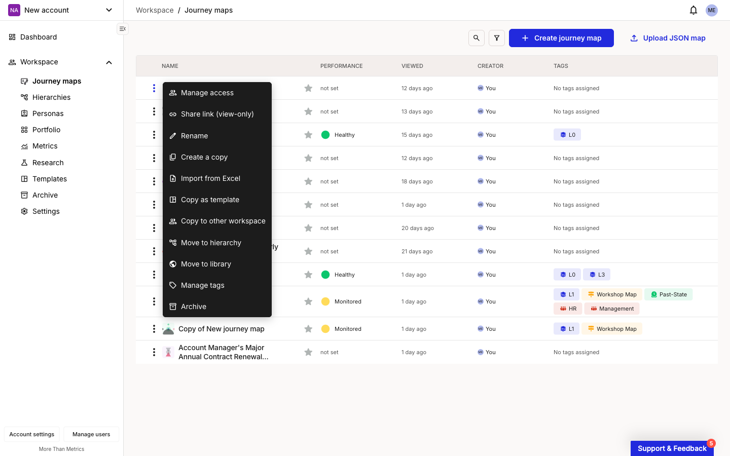
Task: Open three-dot menu for Account Manager's row
Action: 154,352
